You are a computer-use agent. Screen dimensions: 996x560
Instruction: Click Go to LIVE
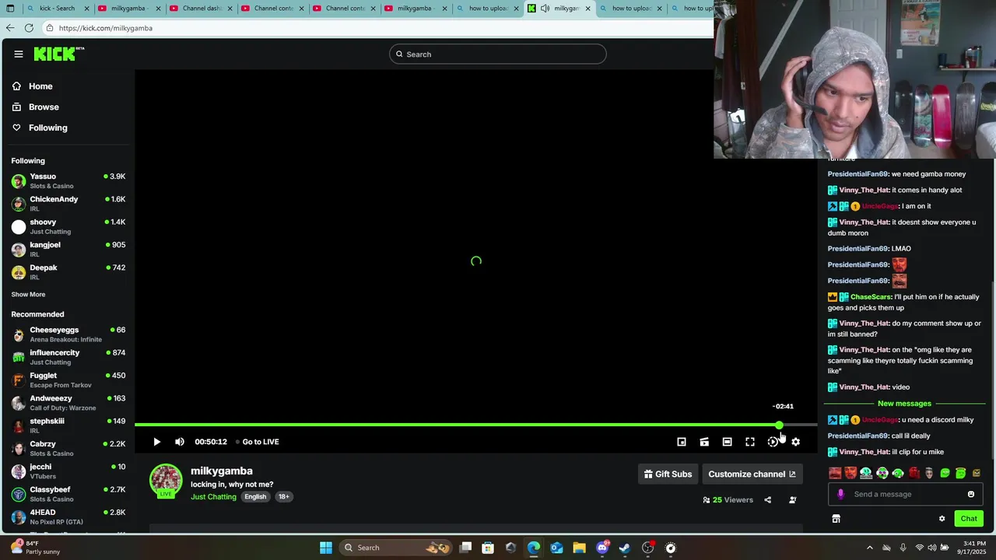click(x=261, y=442)
